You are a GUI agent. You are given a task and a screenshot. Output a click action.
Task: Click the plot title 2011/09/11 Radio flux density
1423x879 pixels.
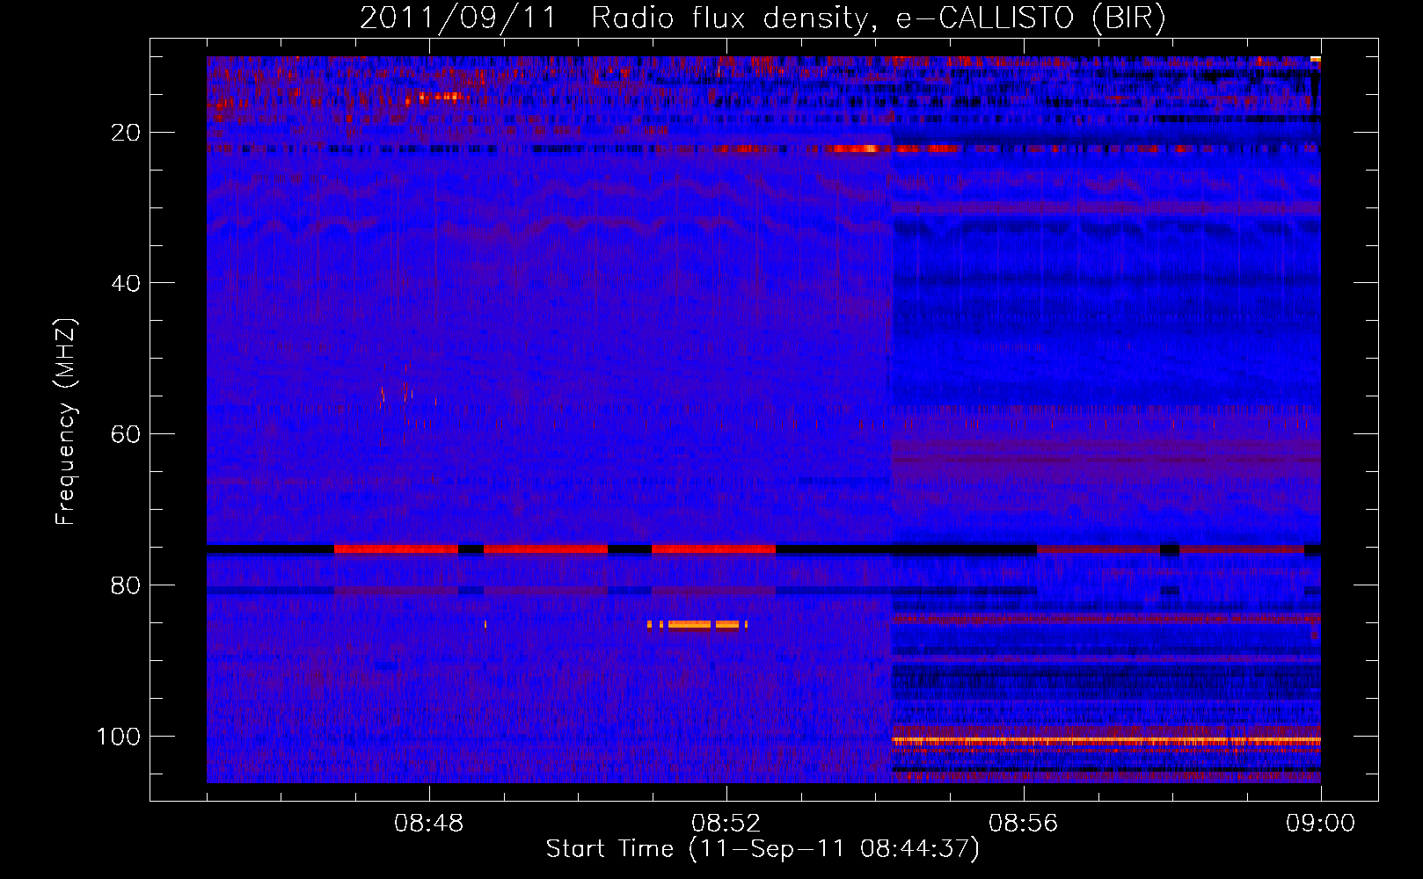[x=763, y=18]
